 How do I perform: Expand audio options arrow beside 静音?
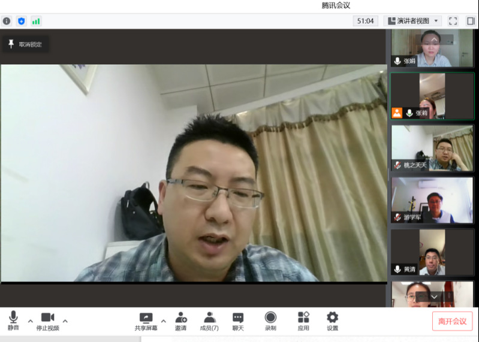coord(31,320)
